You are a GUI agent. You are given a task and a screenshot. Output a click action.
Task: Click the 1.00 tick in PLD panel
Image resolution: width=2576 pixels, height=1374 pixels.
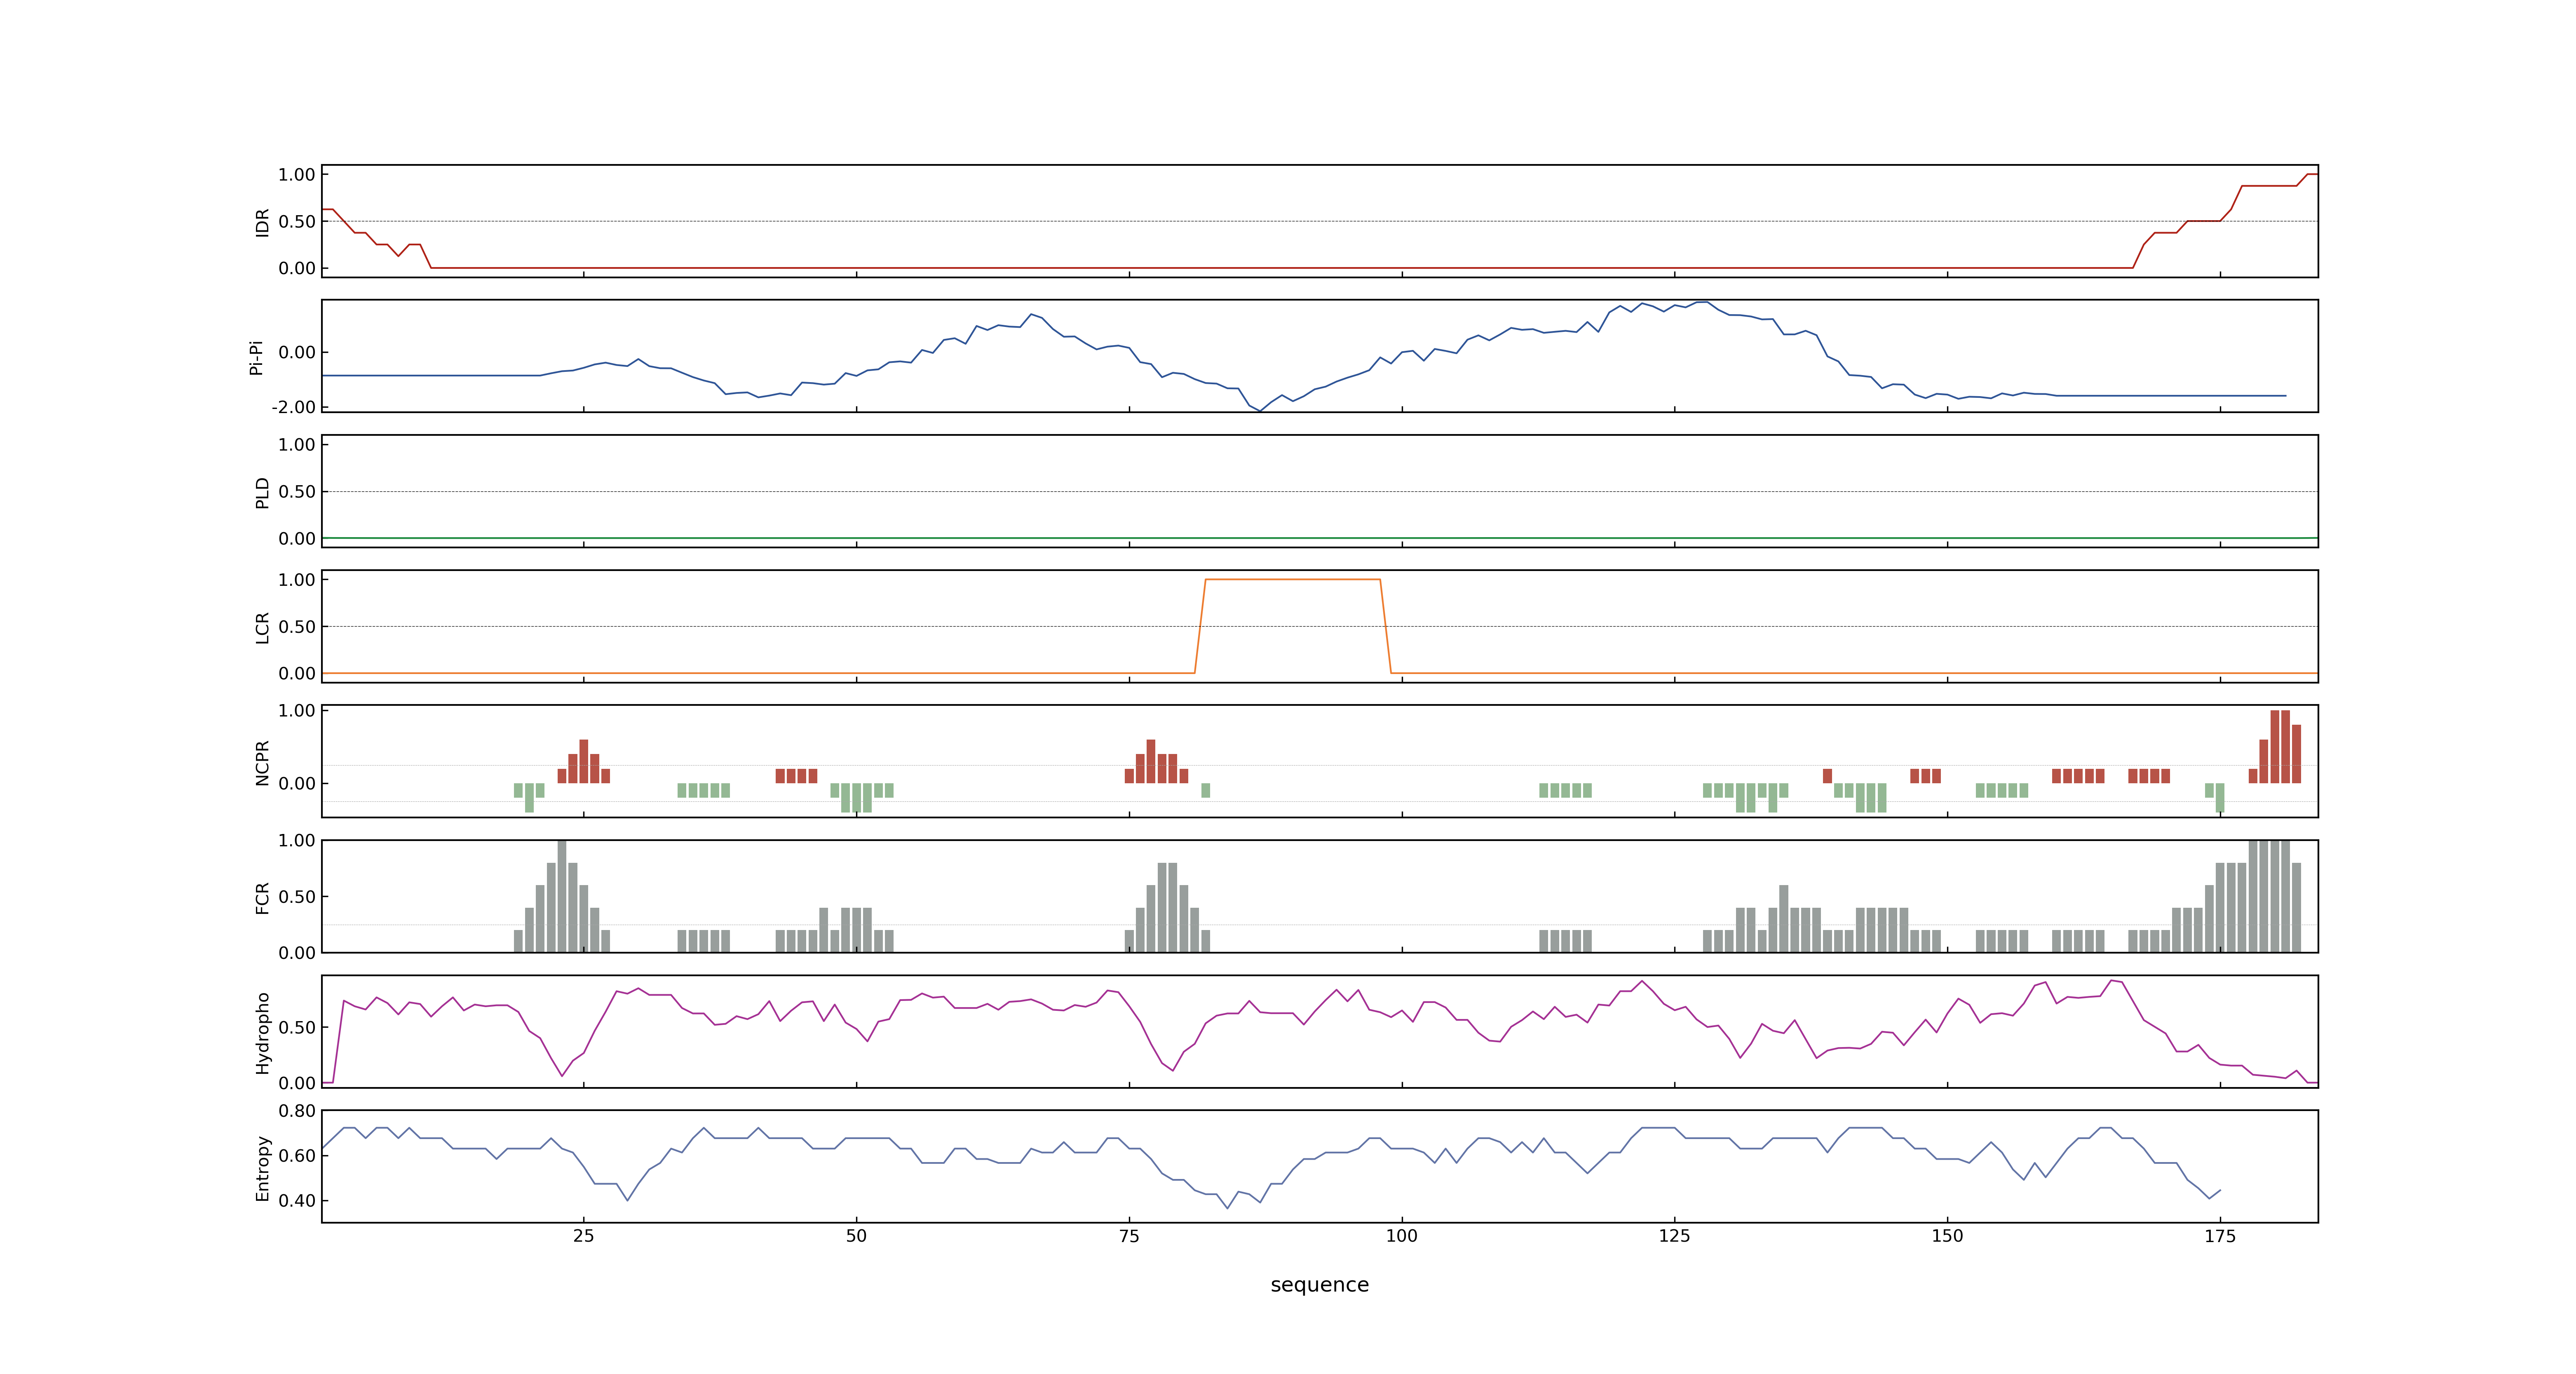pos(297,444)
